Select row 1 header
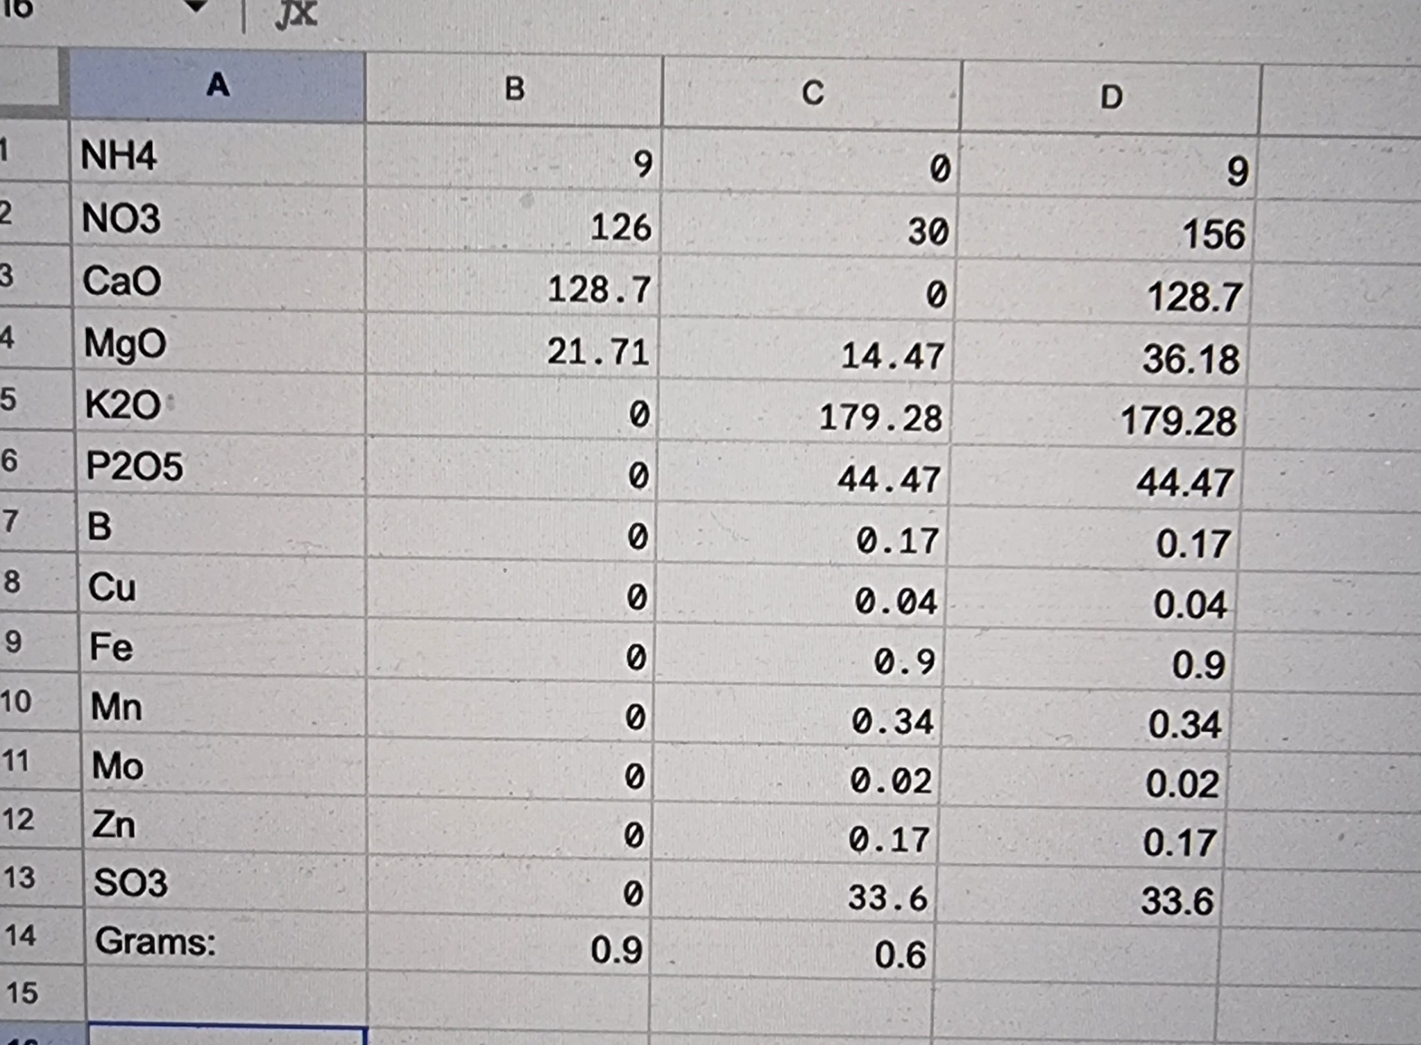The image size is (1421, 1045). coord(31,151)
